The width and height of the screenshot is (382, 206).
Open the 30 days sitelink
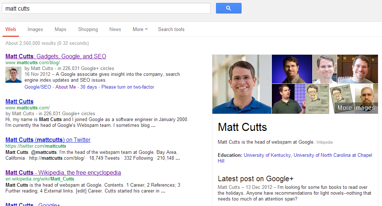coord(88,87)
